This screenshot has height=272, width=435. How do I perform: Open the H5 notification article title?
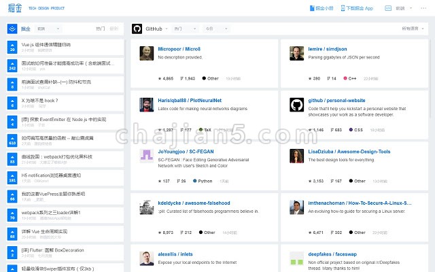(x=51, y=175)
